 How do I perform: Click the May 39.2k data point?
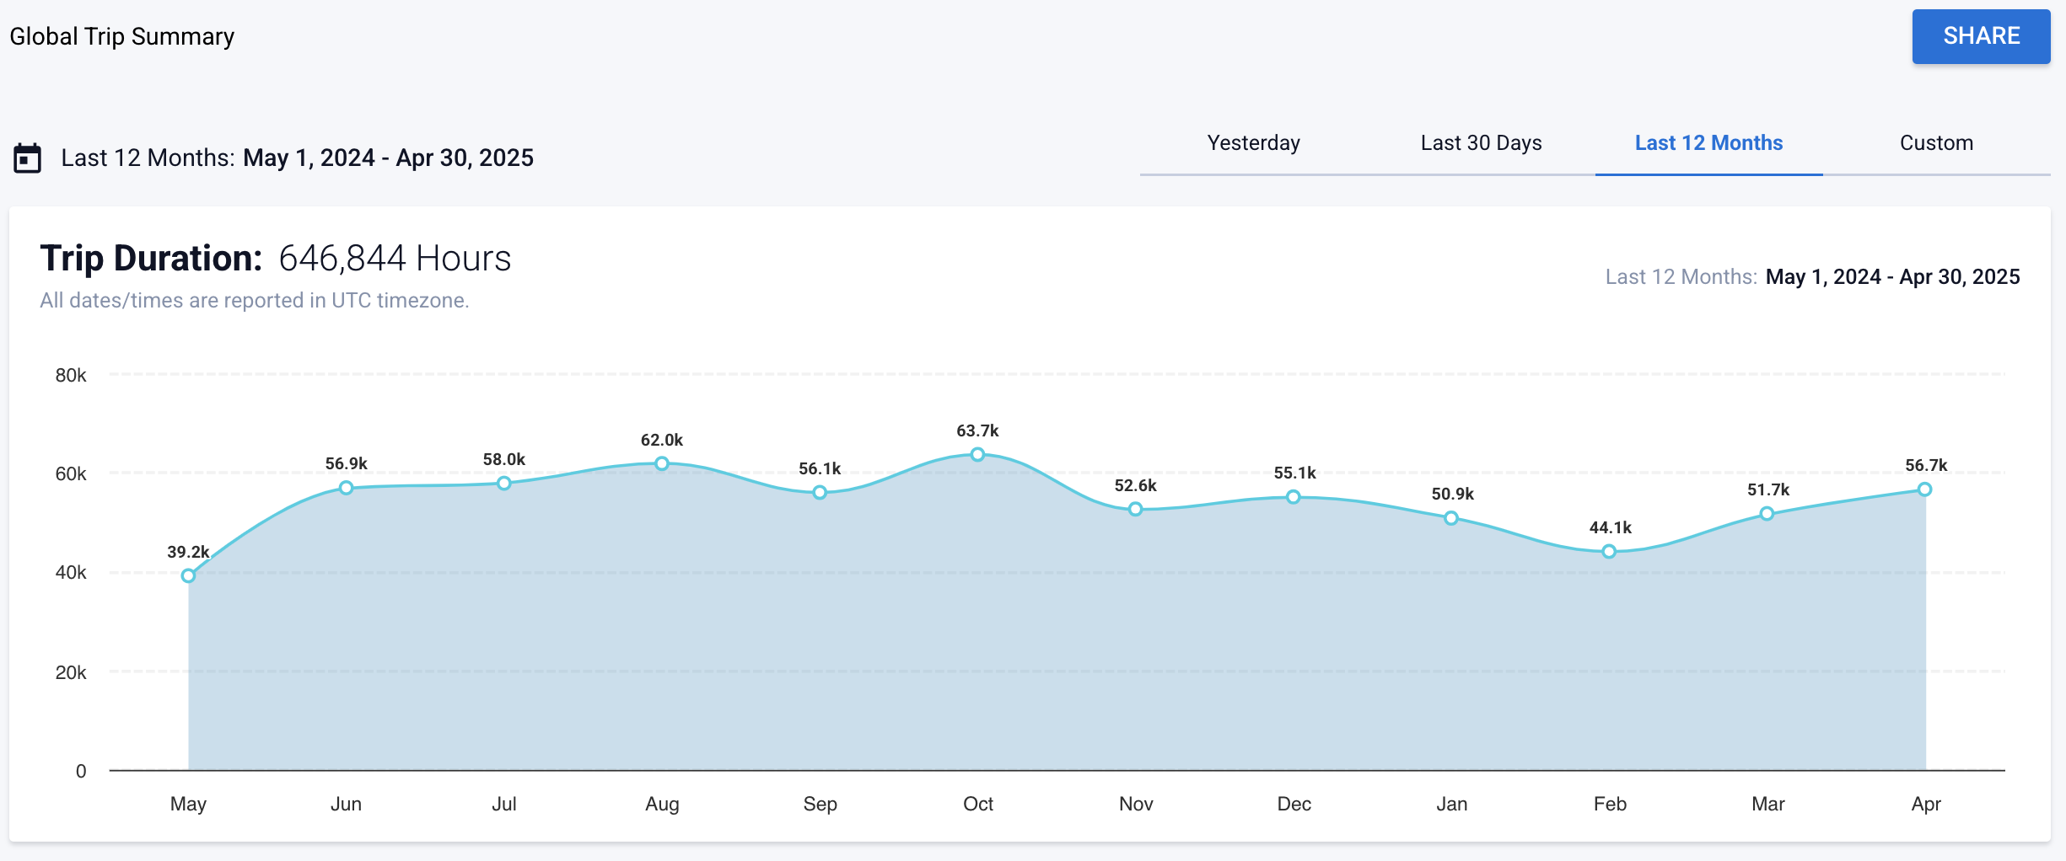click(188, 575)
